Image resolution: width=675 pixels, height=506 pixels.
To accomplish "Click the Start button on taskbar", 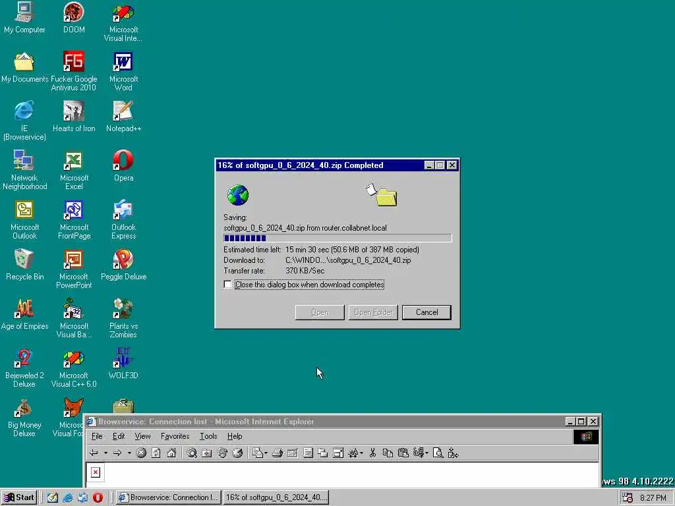I will point(19,497).
